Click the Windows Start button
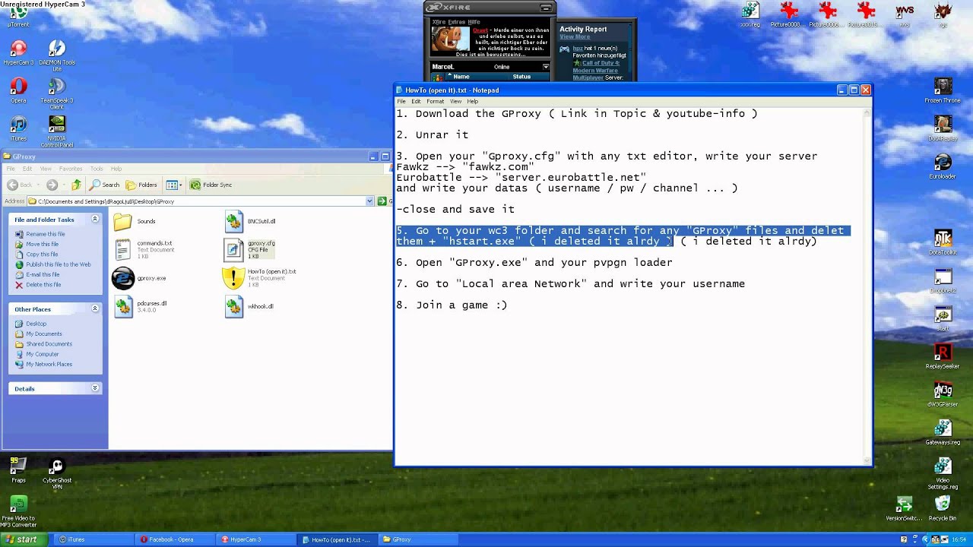 click(22, 539)
